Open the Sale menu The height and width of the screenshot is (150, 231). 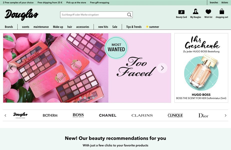(115, 27)
